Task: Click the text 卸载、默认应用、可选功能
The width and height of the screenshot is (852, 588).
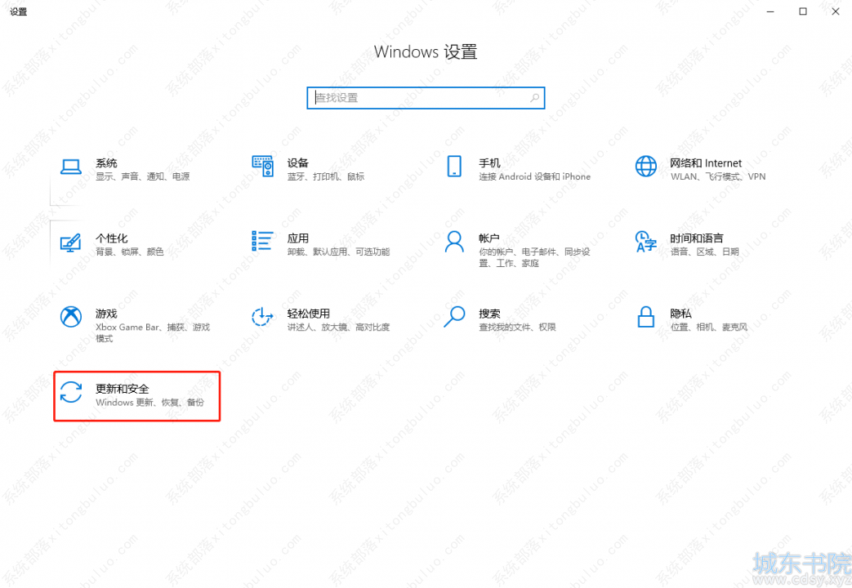Action: 338,252
